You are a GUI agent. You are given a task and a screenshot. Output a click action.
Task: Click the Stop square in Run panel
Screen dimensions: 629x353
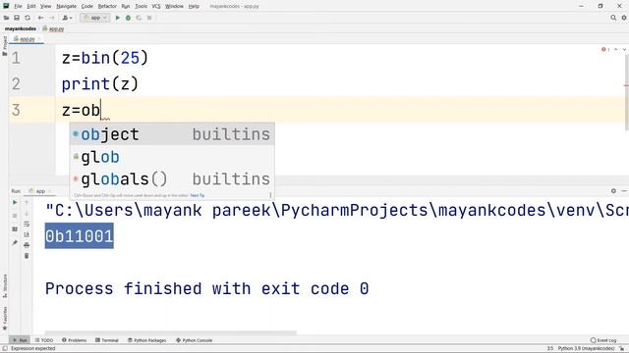pyautogui.click(x=15, y=216)
